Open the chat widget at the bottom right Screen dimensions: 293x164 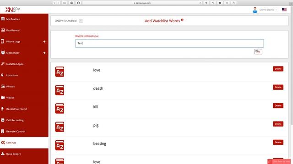279,162
